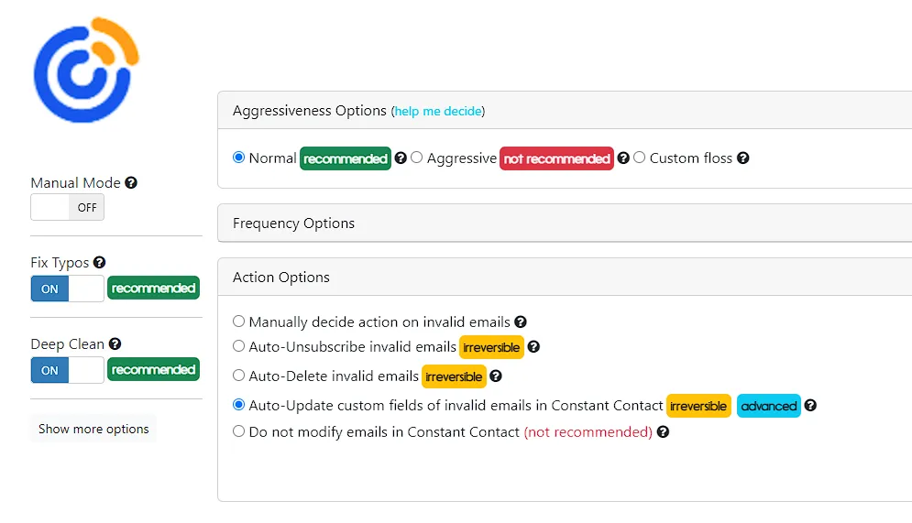Choose Do not modify emails option
Screen dimensions: 912x523
coord(238,431)
